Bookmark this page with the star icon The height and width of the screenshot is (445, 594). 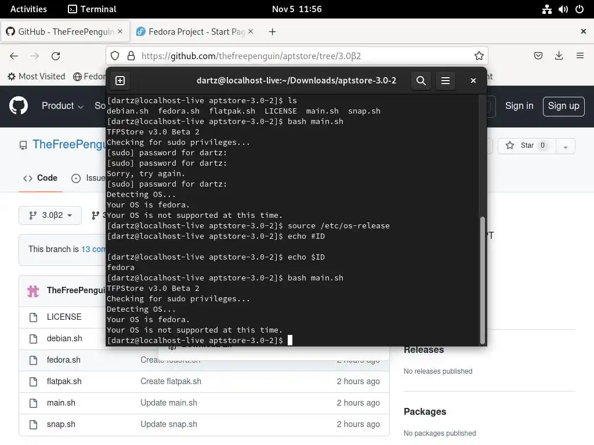point(479,56)
